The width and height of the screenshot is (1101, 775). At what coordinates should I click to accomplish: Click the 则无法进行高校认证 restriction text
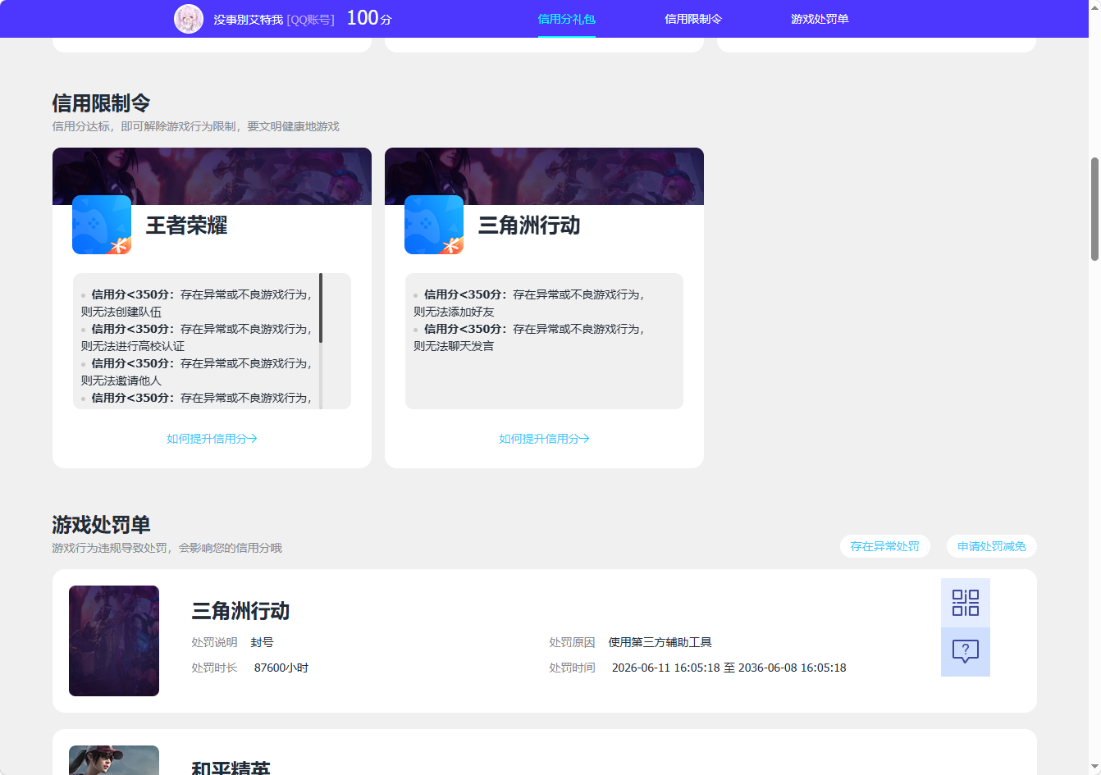click(133, 346)
